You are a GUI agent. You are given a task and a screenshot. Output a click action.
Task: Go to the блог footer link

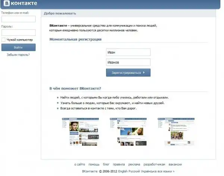[x=106, y=164]
